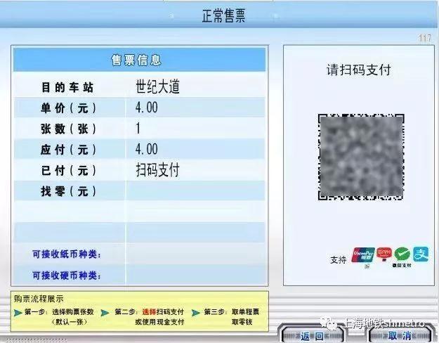The image size is (439, 343).
Task: Click the 单价 unit price value 4.00
Action: click(x=146, y=108)
